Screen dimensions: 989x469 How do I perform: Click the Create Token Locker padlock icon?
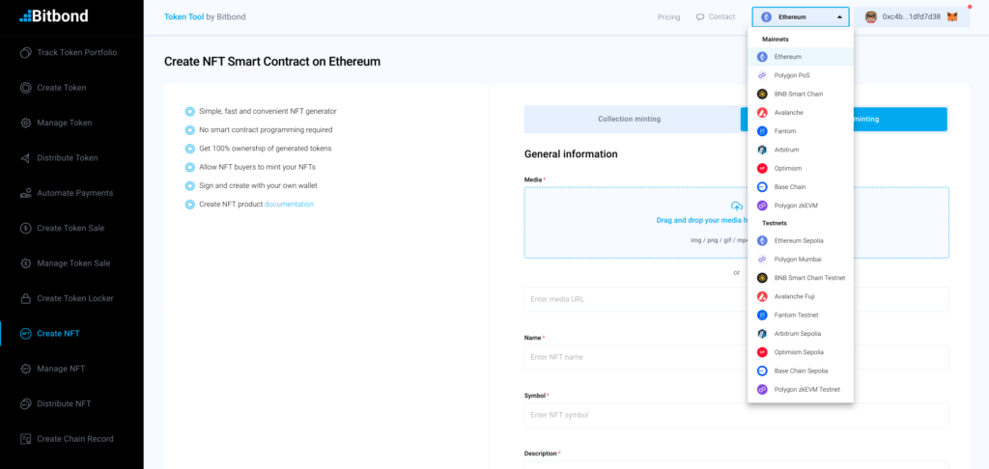[25, 298]
